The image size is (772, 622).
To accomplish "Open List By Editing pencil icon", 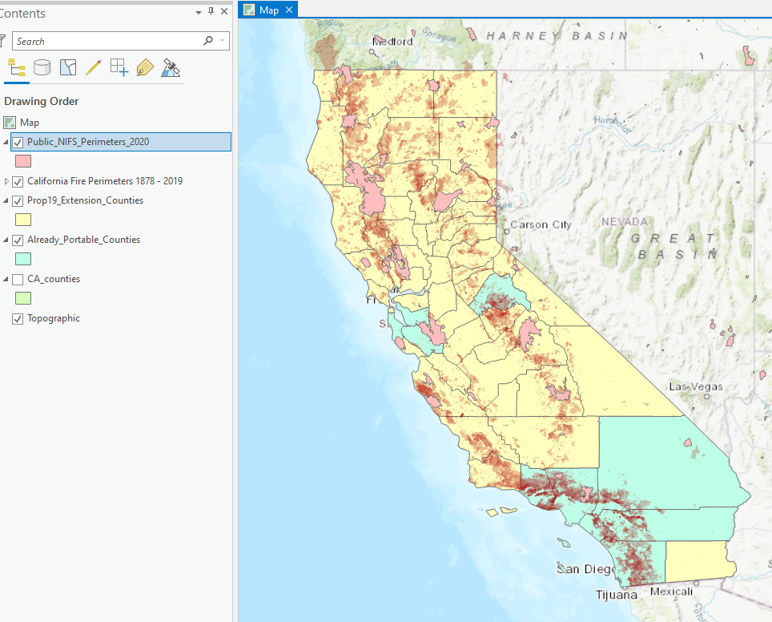I will tap(94, 67).
